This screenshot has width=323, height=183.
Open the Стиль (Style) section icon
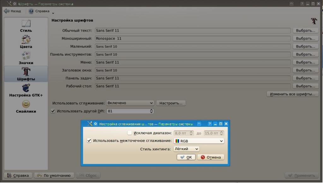(26, 23)
